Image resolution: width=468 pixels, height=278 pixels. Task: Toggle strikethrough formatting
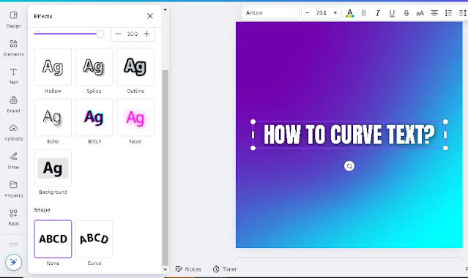406,13
